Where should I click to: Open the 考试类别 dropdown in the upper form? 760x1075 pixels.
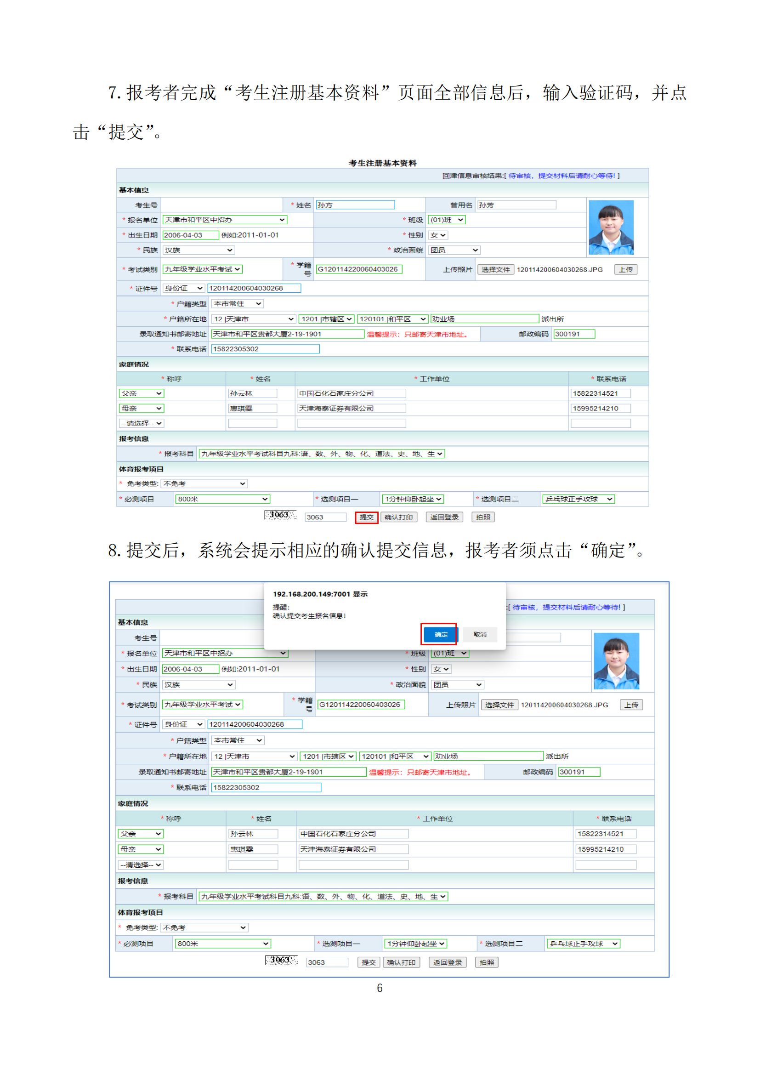pyautogui.click(x=202, y=269)
